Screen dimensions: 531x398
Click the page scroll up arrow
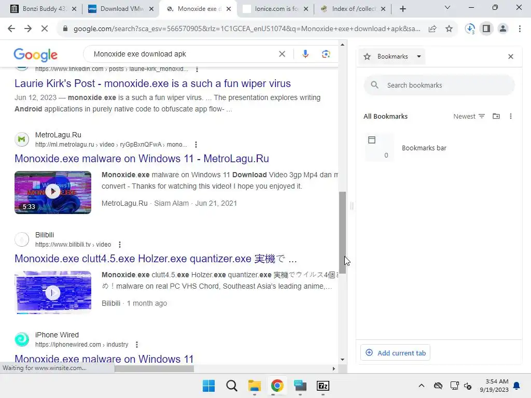[342, 45]
